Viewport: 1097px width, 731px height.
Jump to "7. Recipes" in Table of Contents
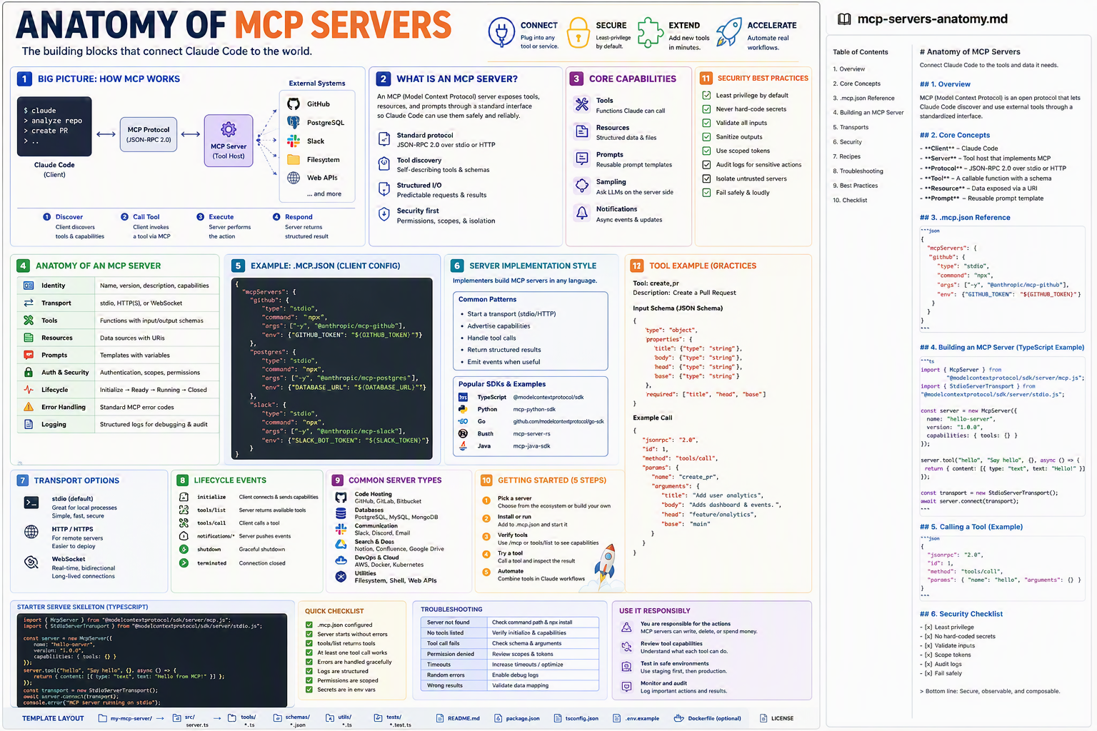[x=847, y=156]
